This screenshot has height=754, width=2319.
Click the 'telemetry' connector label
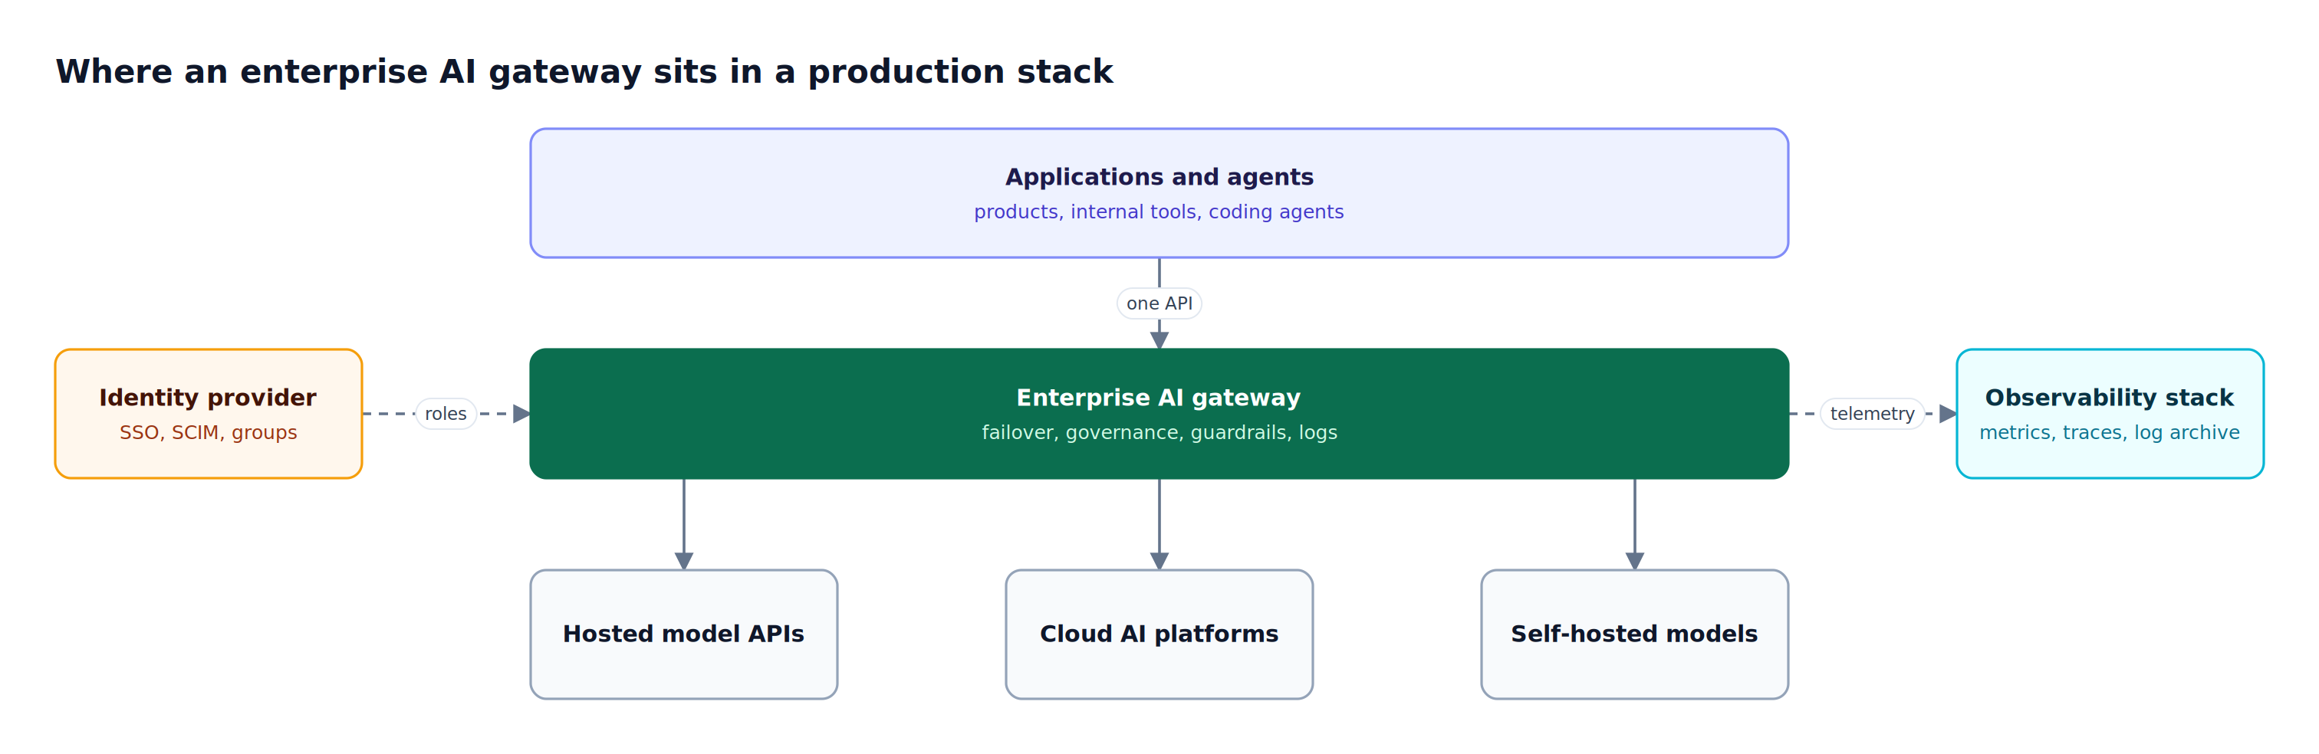point(1872,414)
